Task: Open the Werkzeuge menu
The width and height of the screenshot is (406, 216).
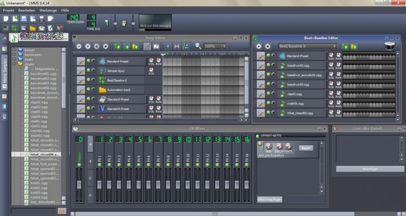Action: (49, 10)
